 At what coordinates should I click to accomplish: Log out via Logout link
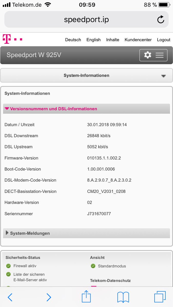(164, 40)
